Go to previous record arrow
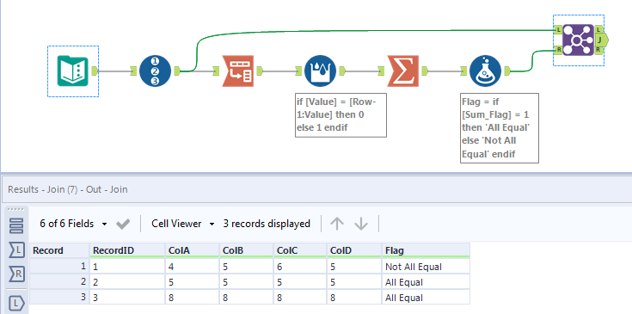 pos(336,224)
